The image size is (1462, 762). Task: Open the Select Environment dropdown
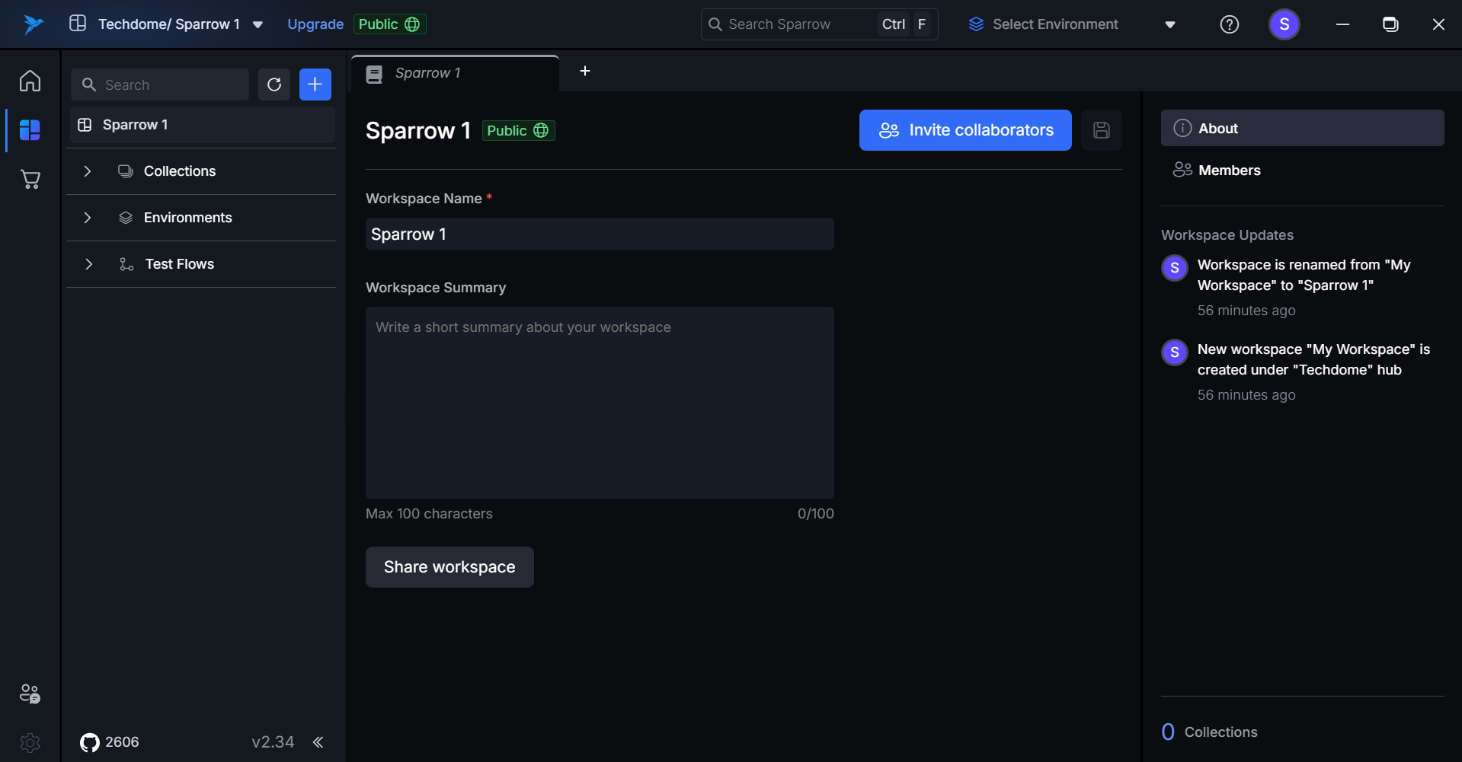(1071, 24)
